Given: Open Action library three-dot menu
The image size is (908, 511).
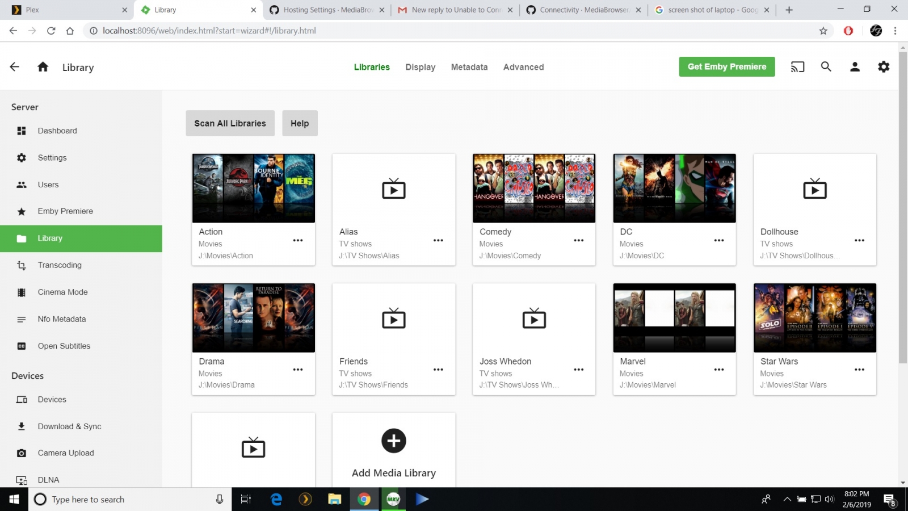Looking at the screenshot, I should pyautogui.click(x=298, y=241).
